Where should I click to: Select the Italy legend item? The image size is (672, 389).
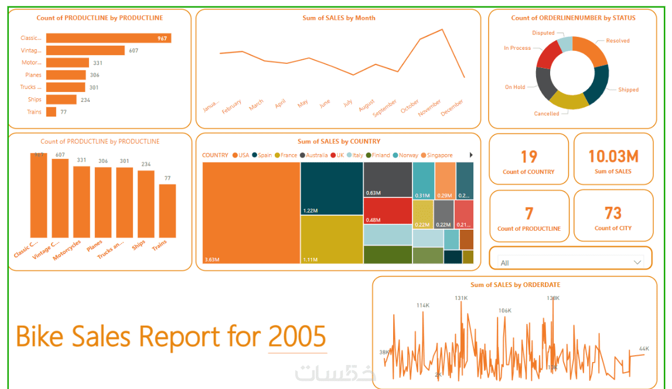pos(355,155)
